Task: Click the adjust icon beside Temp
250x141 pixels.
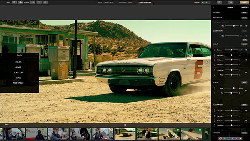Action: 215,88
